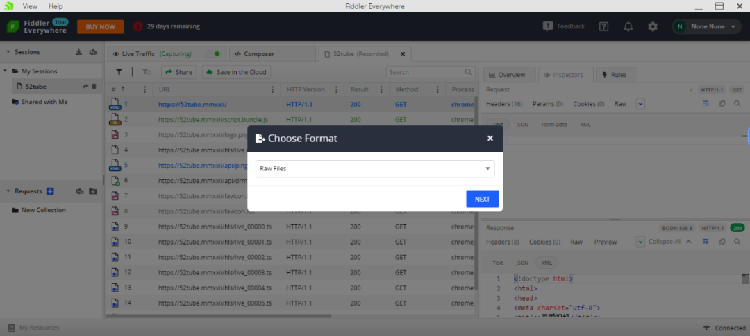Click the filter funnel icon in sessions toolbar
Screen dimensions: 750x336
[119, 72]
